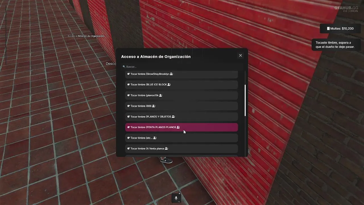The height and width of the screenshot is (205, 364).
Task: Select the Tocar timbre etc... entry
Action: coord(181,138)
